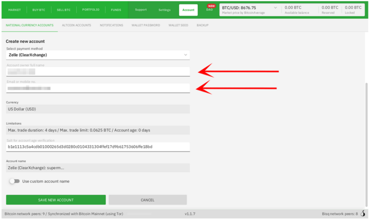Click the Bisq logo icon in status bar
Viewport: 369px width, 220px height.
point(363,214)
